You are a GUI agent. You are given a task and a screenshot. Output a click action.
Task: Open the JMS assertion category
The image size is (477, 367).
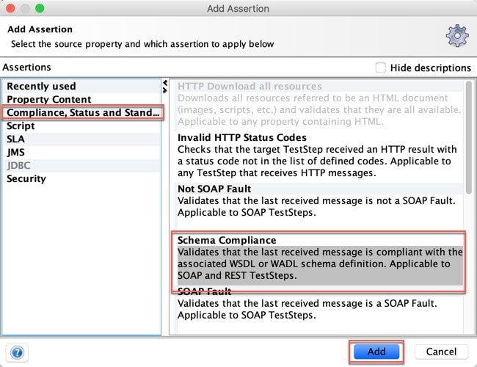[x=81, y=152]
